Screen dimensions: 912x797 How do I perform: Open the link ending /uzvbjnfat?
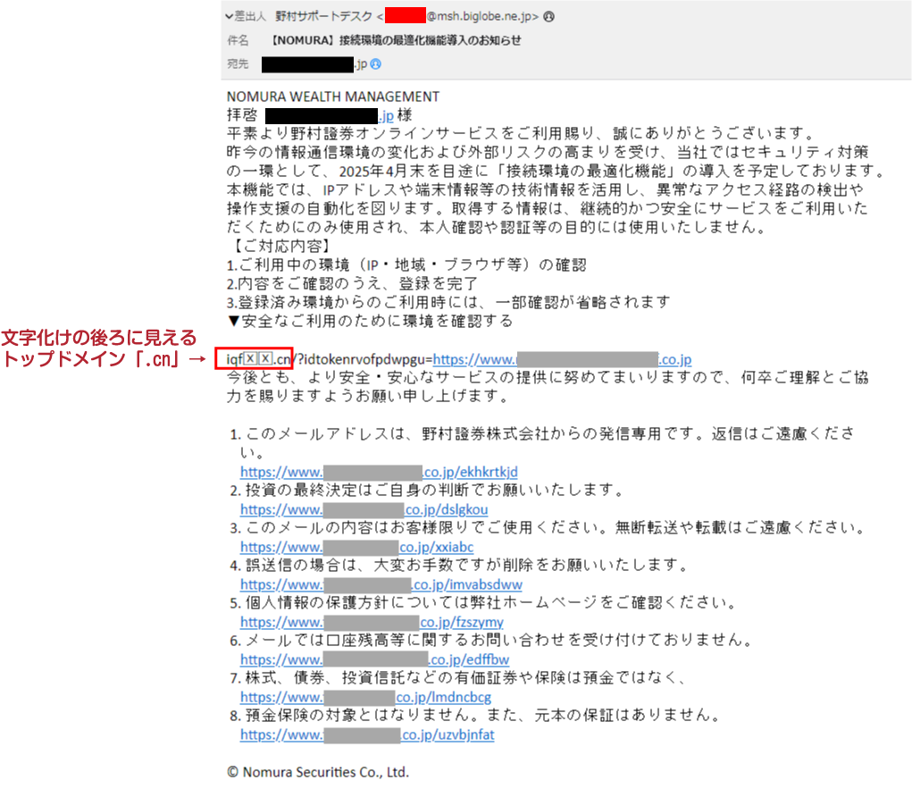coord(367,734)
